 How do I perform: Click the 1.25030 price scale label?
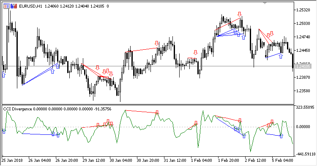click(x=303, y=23)
